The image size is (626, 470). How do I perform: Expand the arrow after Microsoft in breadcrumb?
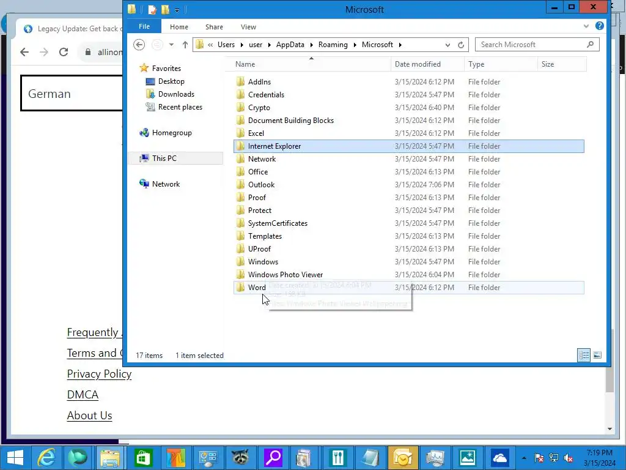click(x=400, y=45)
